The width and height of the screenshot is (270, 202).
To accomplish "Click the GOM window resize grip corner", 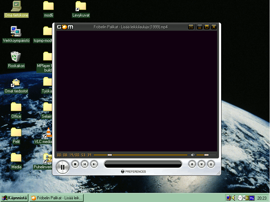I will coord(218,173).
